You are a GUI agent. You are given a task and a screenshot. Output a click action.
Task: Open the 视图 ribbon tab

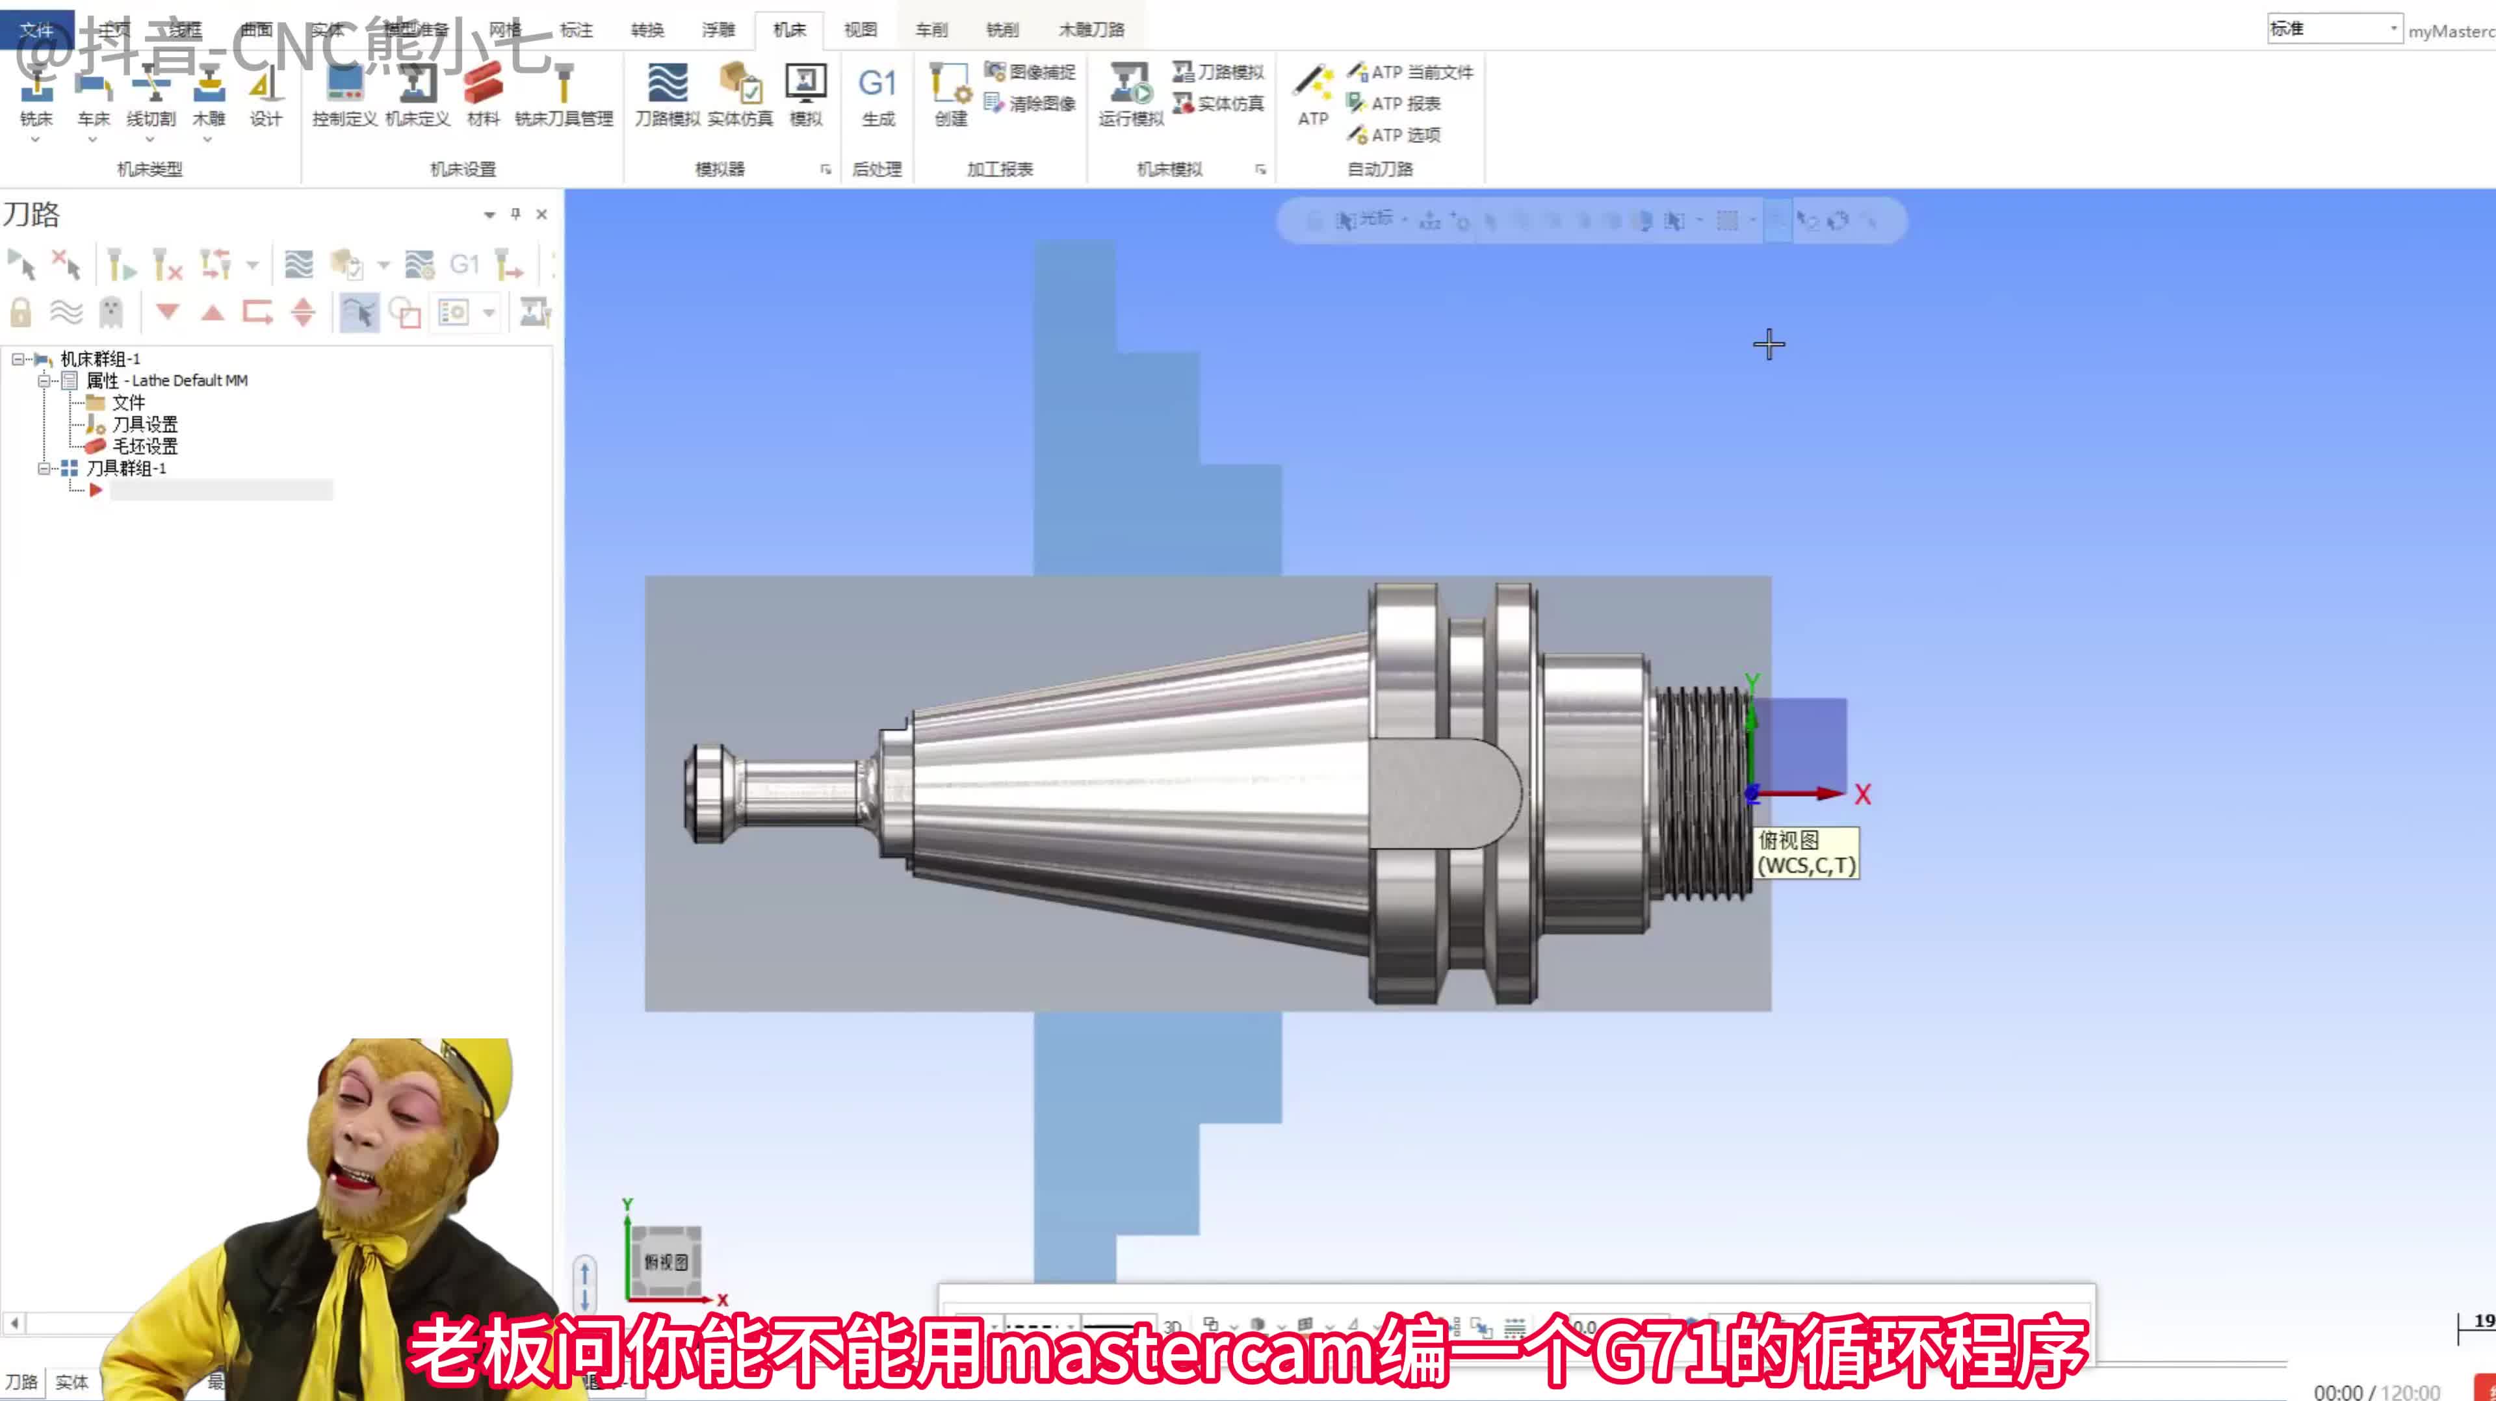(859, 29)
